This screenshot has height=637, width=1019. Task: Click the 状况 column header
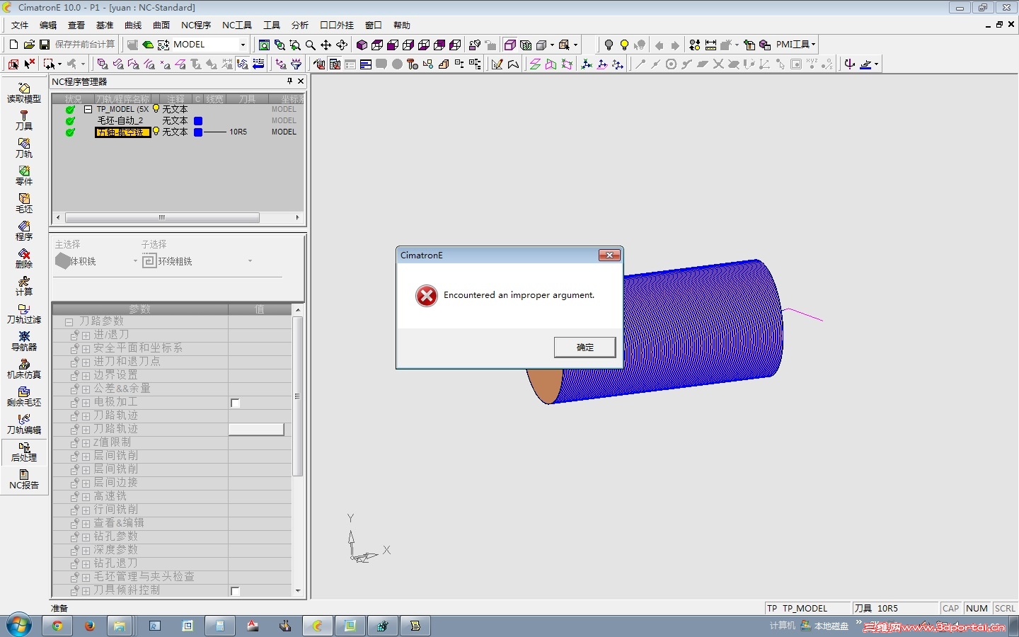click(74, 99)
